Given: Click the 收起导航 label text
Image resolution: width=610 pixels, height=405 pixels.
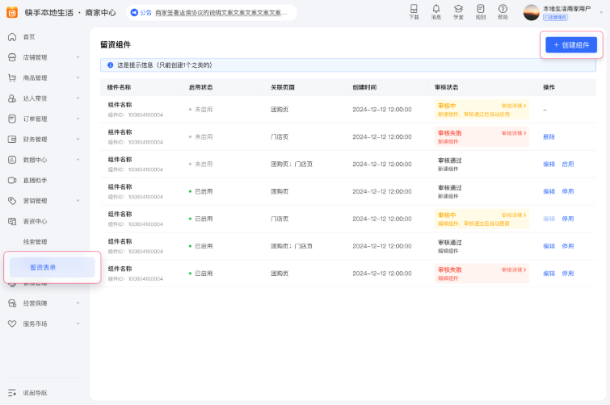Looking at the screenshot, I should point(35,393).
